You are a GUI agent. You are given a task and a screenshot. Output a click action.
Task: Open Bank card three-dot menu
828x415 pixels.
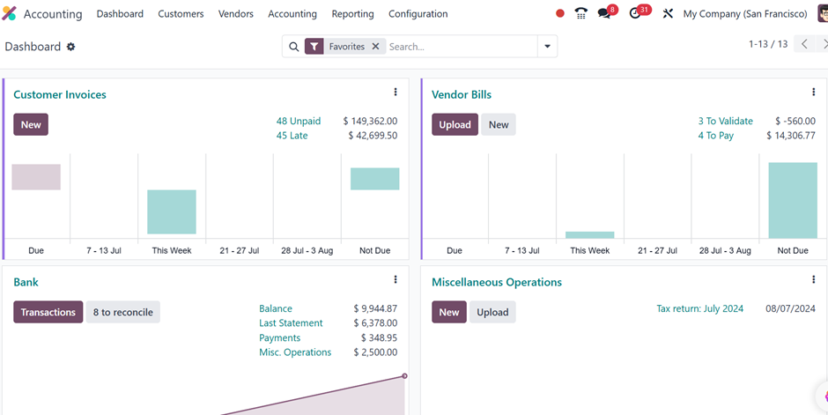[396, 279]
